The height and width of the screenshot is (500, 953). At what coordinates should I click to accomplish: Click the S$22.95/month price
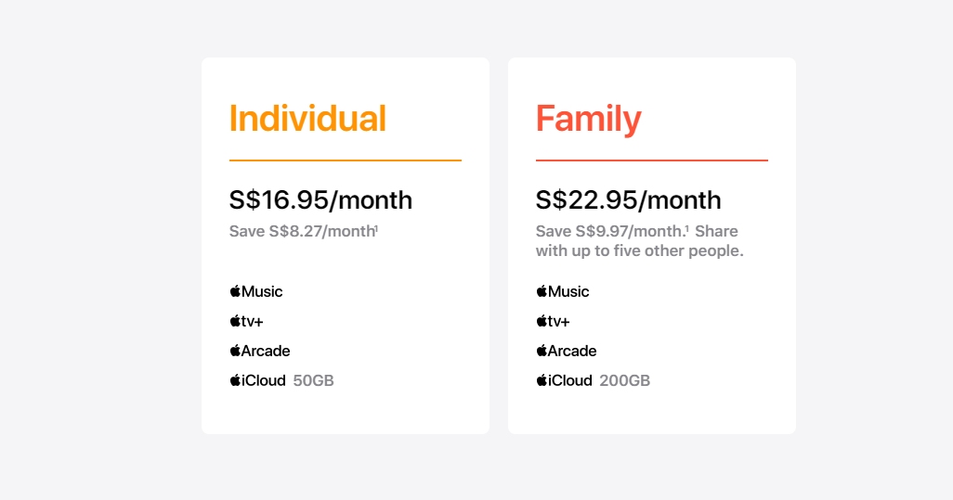click(628, 199)
